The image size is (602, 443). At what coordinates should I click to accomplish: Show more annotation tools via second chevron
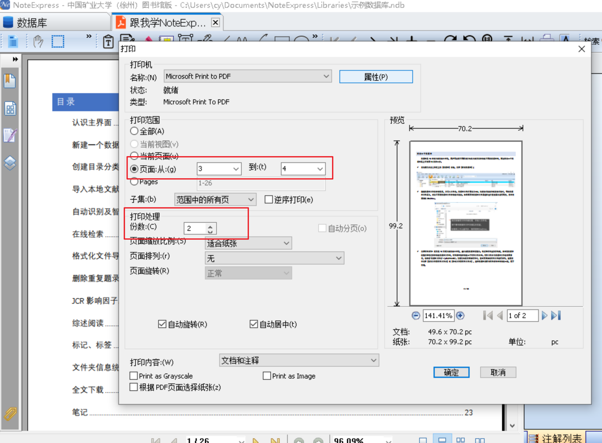click(x=315, y=36)
